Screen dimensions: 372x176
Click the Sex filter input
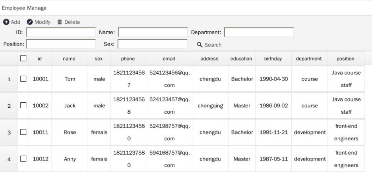(153, 44)
